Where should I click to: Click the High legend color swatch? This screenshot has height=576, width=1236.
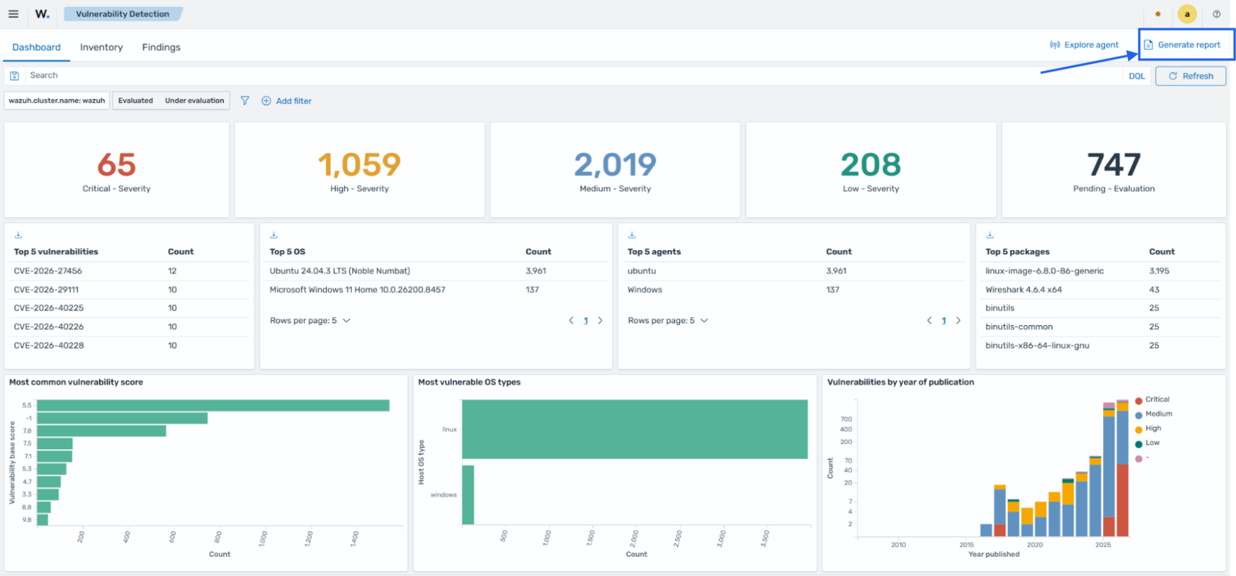point(1138,430)
